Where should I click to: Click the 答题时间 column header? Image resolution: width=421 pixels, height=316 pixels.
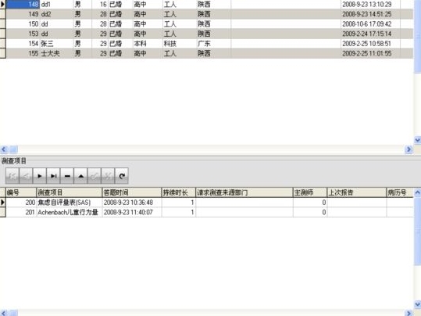click(131, 192)
